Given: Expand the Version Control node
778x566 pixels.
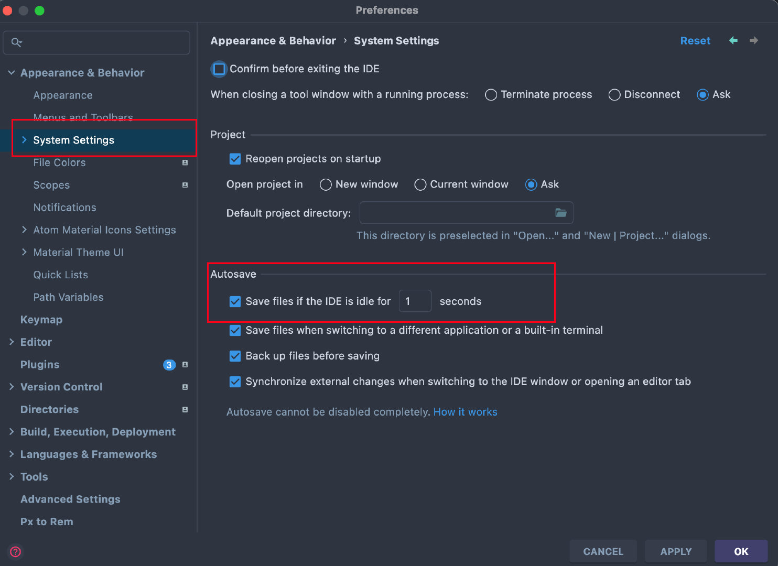Looking at the screenshot, I should 12,387.
